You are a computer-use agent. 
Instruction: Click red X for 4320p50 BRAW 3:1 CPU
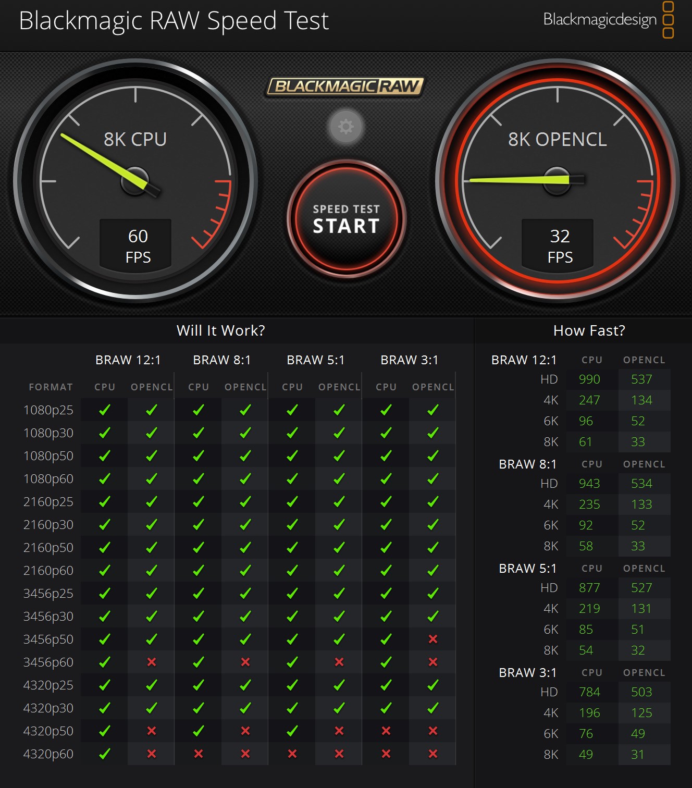tap(386, 731)
